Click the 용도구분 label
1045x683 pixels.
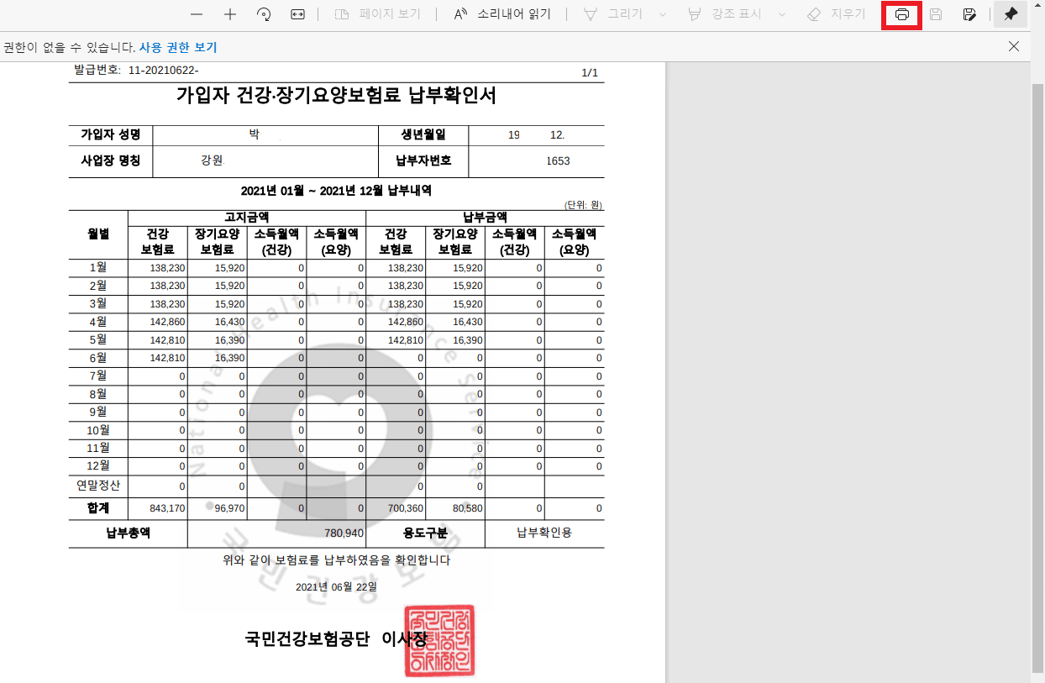426,533
